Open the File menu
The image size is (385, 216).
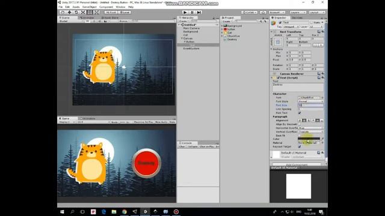(x=60, y=7)
